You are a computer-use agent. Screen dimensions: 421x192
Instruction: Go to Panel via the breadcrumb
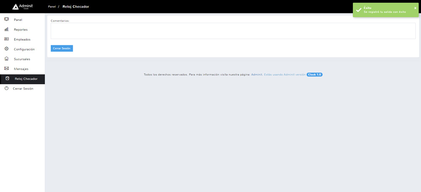52,7
